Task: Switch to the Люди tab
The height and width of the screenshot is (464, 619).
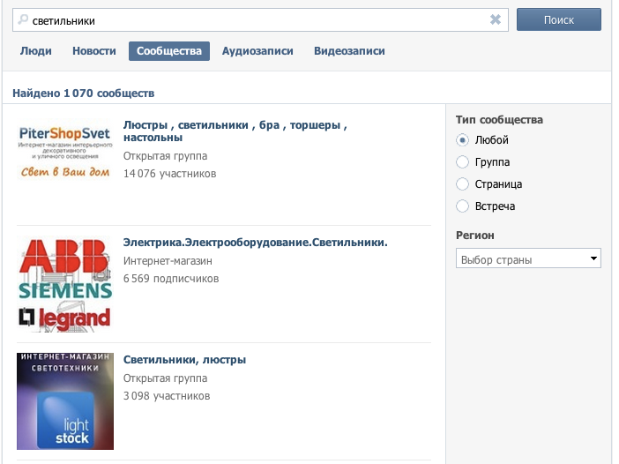Action: coord(36,51)
